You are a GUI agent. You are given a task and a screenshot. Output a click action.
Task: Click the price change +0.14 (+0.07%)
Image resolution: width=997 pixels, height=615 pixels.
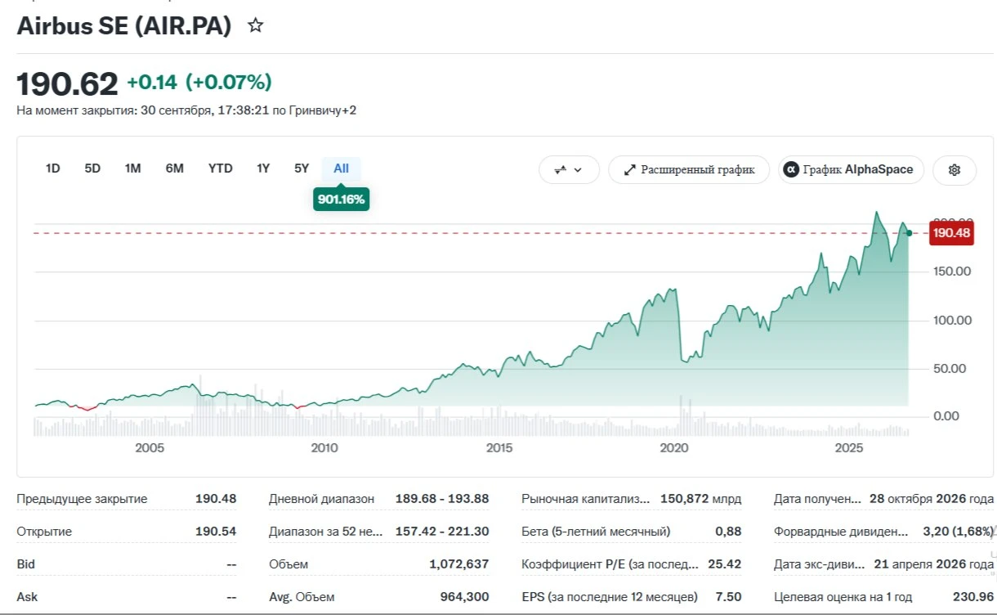(199, 82)
